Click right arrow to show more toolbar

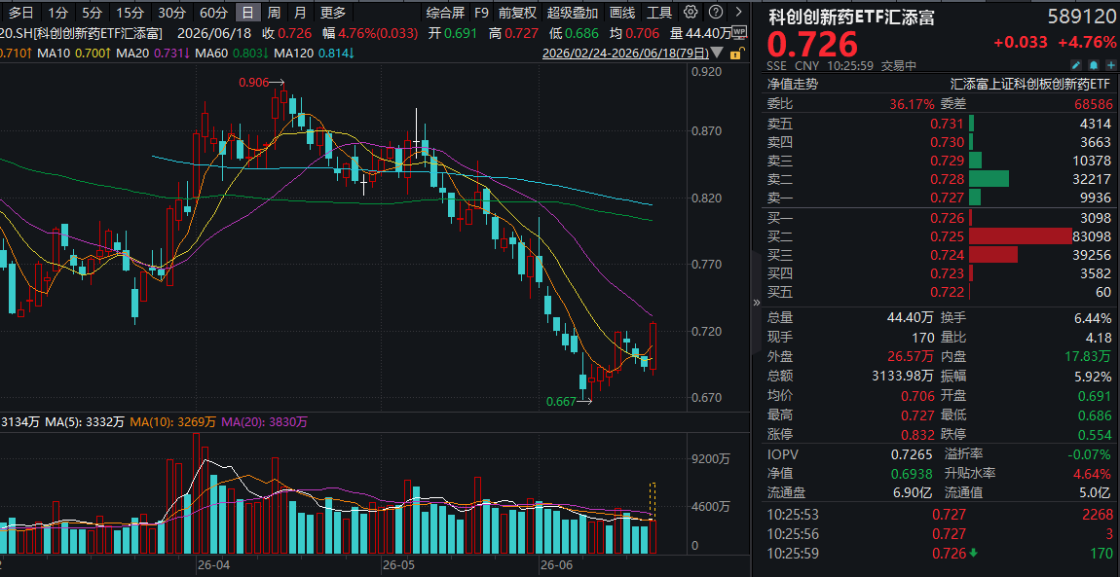coord(738,12)
